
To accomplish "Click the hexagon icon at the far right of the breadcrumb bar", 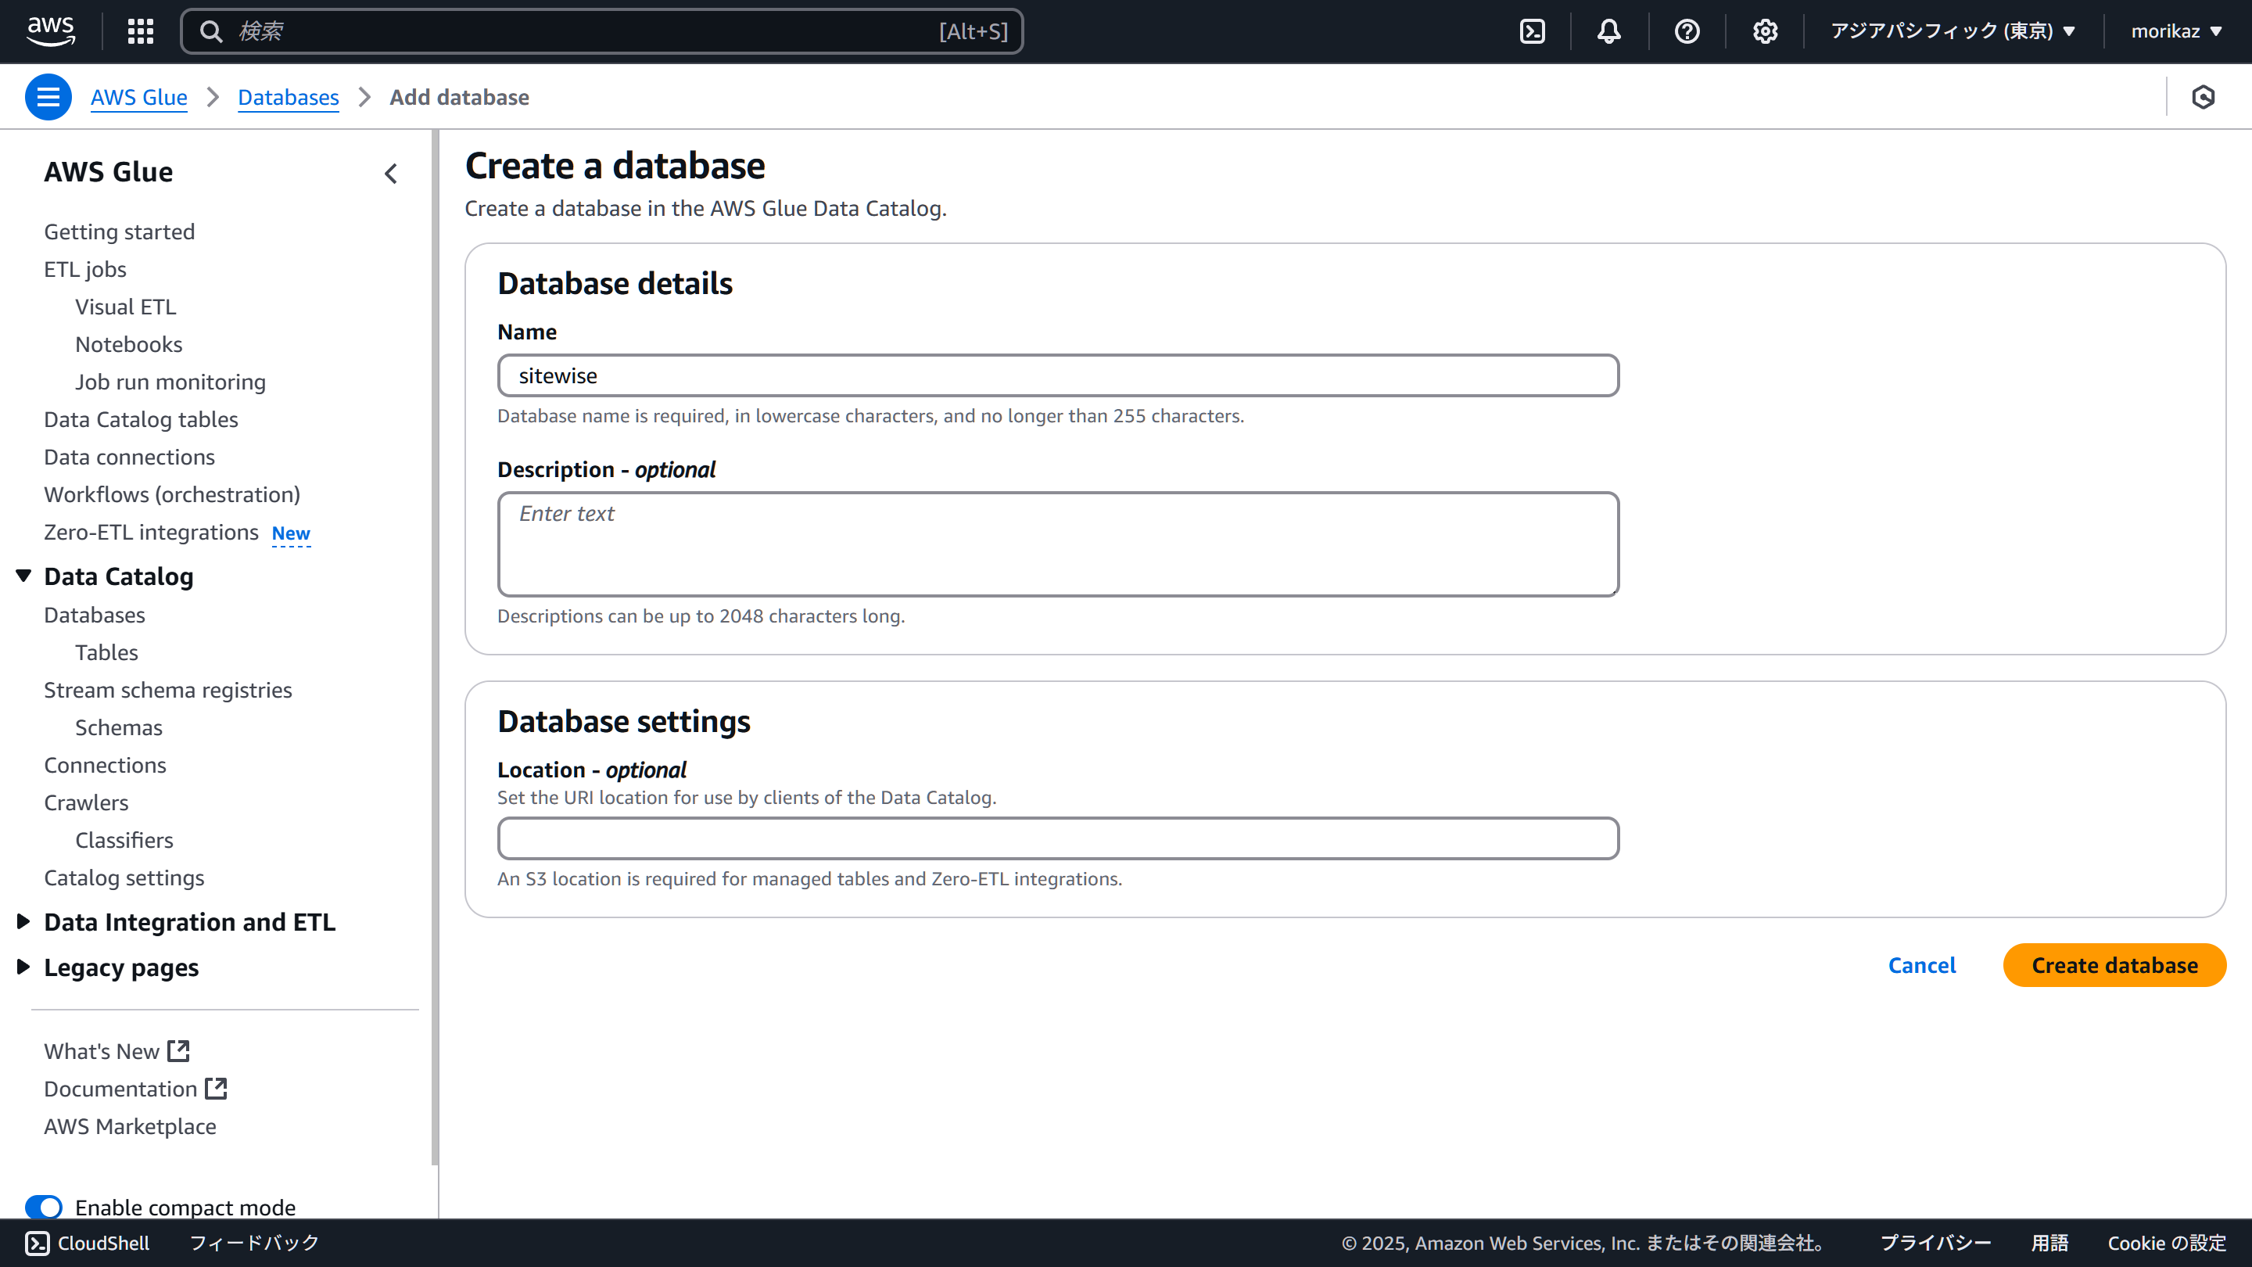I will click(2203, 97).
